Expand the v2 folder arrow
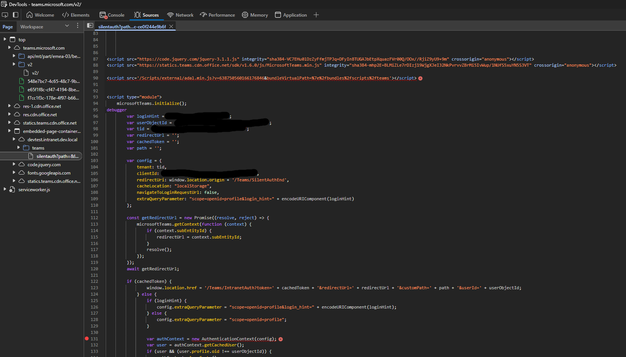Viewport: 626px width, 357px height. coord(14,64)
